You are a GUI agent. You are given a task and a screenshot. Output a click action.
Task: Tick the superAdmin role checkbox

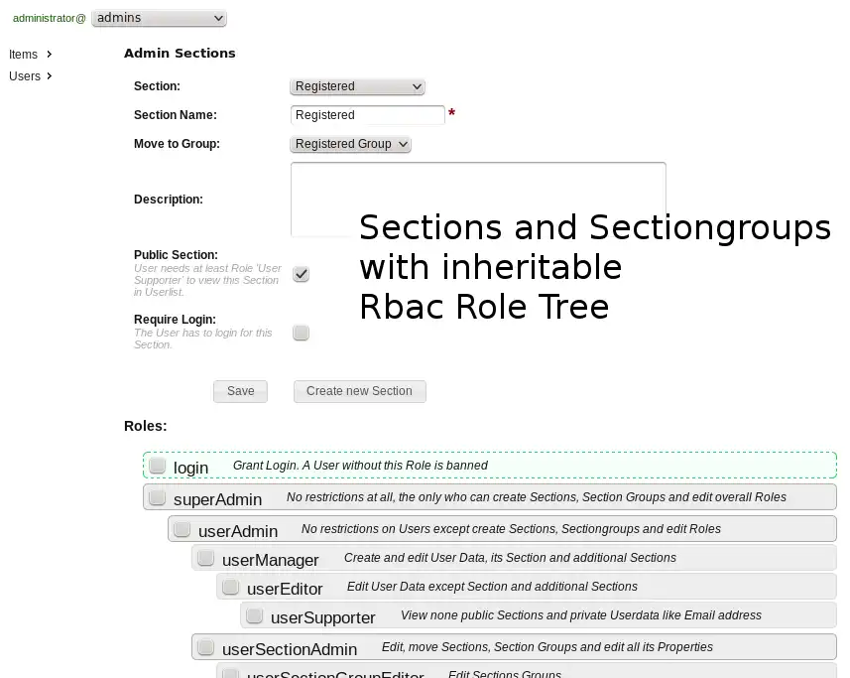[x=158, y=497]
